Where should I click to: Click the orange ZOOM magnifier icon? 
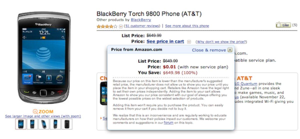coord(35,112)
